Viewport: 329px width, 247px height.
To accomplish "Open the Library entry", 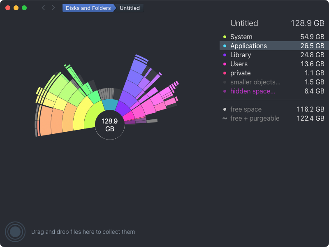I will [274, 55].
